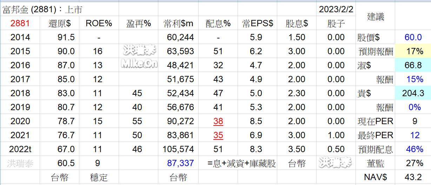Click the 8.5 EPS cell for 2020
This screenshot has height=185, width=431.
(256, 121)
